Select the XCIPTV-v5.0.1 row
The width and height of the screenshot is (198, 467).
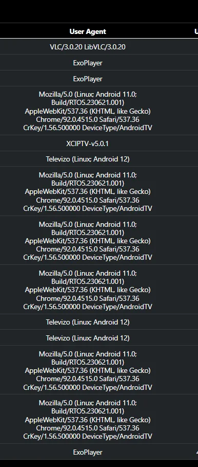pyautogui.click(x=88, y=143)
